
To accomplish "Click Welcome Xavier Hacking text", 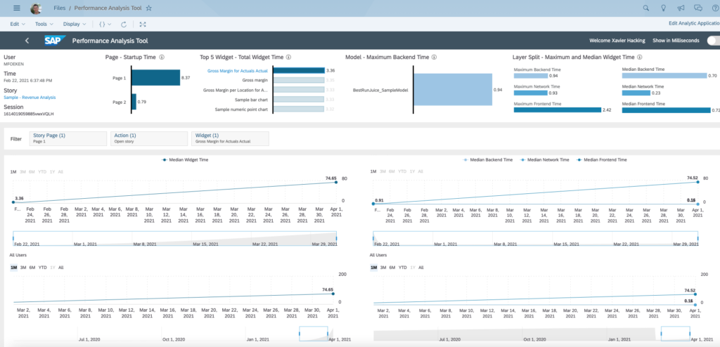I will [x=617, y=41].
